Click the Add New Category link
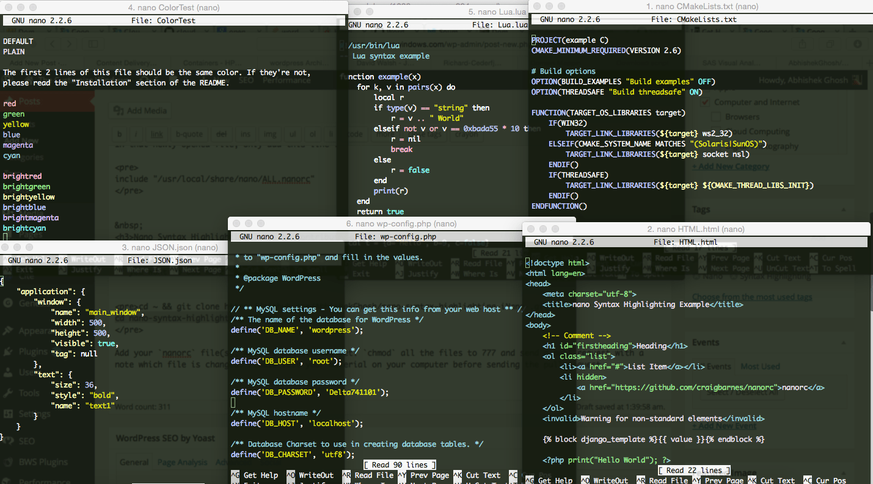This screenshot has height=484, width=873. 731,166
